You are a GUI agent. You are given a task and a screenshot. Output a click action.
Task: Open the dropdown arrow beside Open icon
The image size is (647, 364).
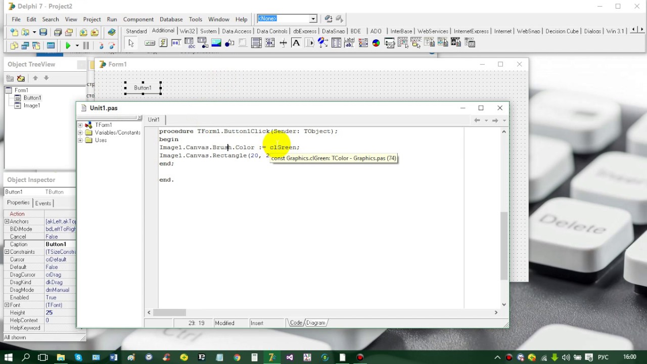[x=34, y=32]
